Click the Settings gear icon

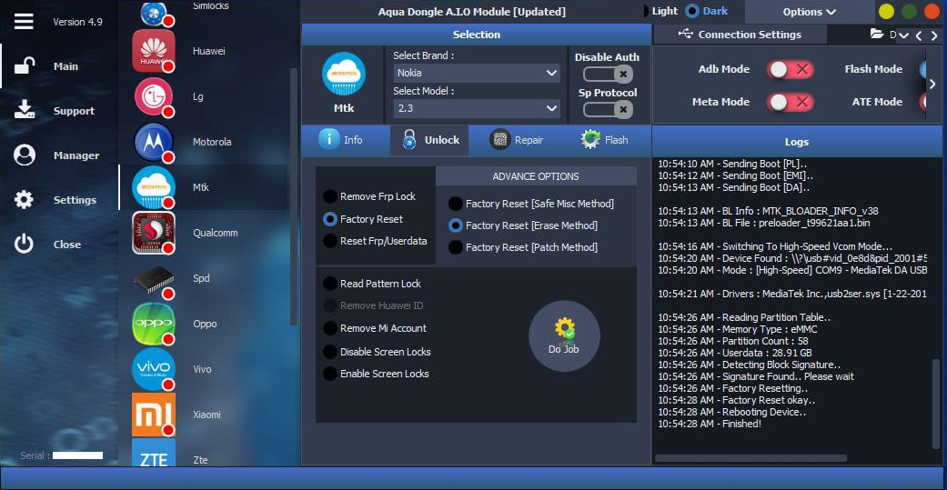[x=25, y=200]
